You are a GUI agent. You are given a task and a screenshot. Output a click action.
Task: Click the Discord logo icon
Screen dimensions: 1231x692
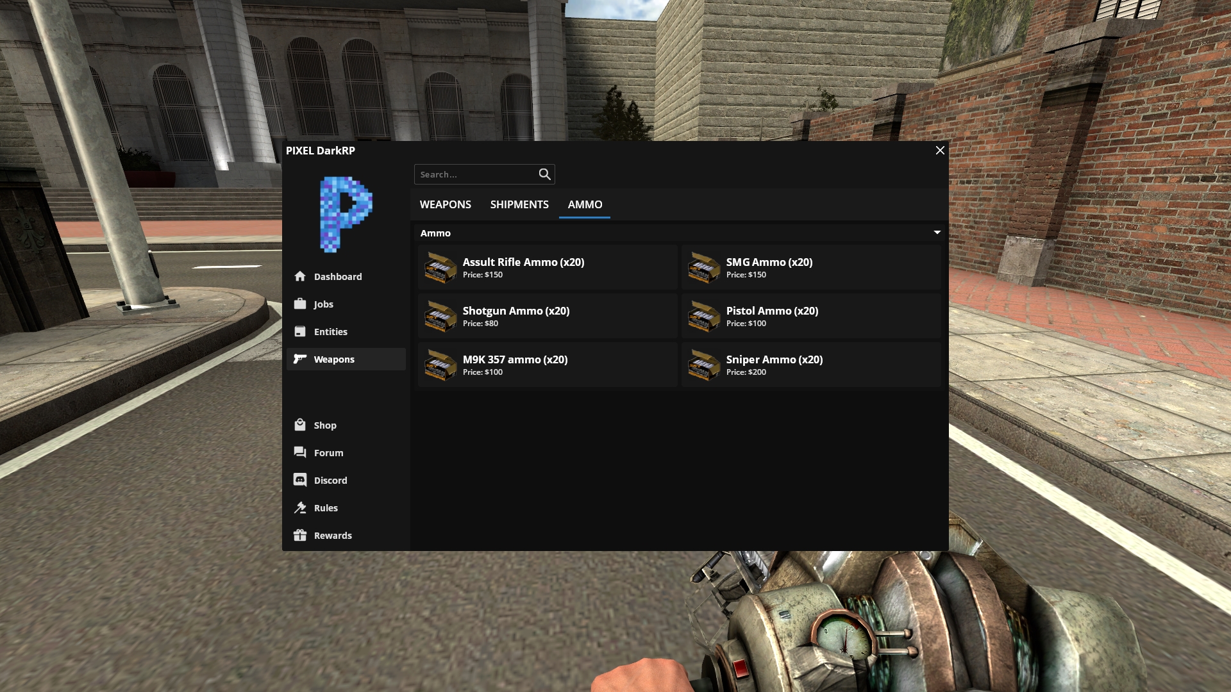(x=300, y=480)
